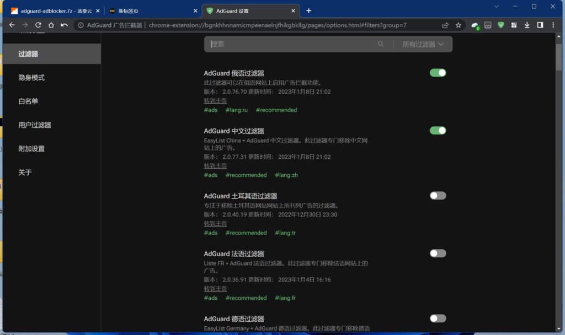The height and width of the screenshot is (335, 565).
Task: Close the 新标签页 tab
Action: [195, 11]
